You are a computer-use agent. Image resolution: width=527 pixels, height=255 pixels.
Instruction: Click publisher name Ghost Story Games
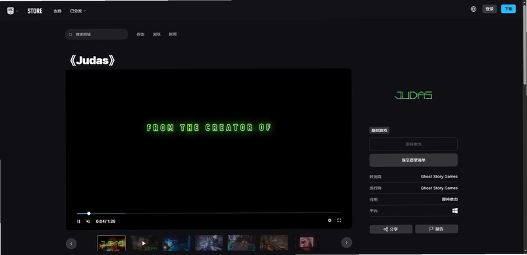tap(439, 188)
